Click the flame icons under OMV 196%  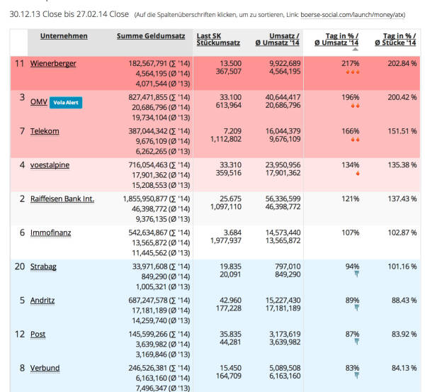[355, 106]
